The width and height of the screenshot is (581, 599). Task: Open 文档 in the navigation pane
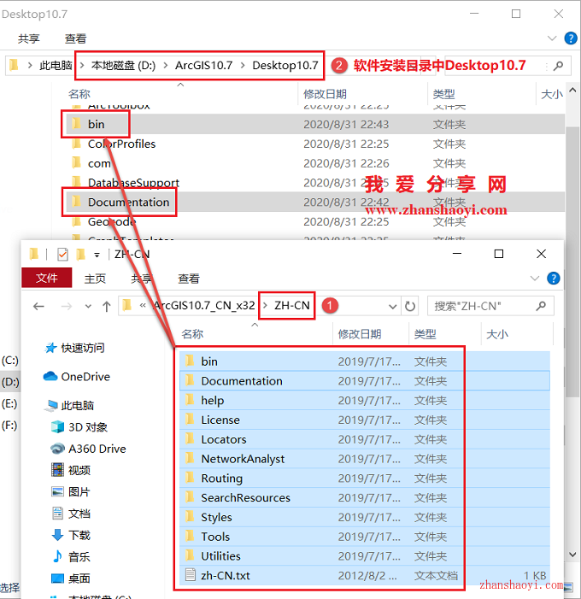pyautogui.click(x=71, y=513)
